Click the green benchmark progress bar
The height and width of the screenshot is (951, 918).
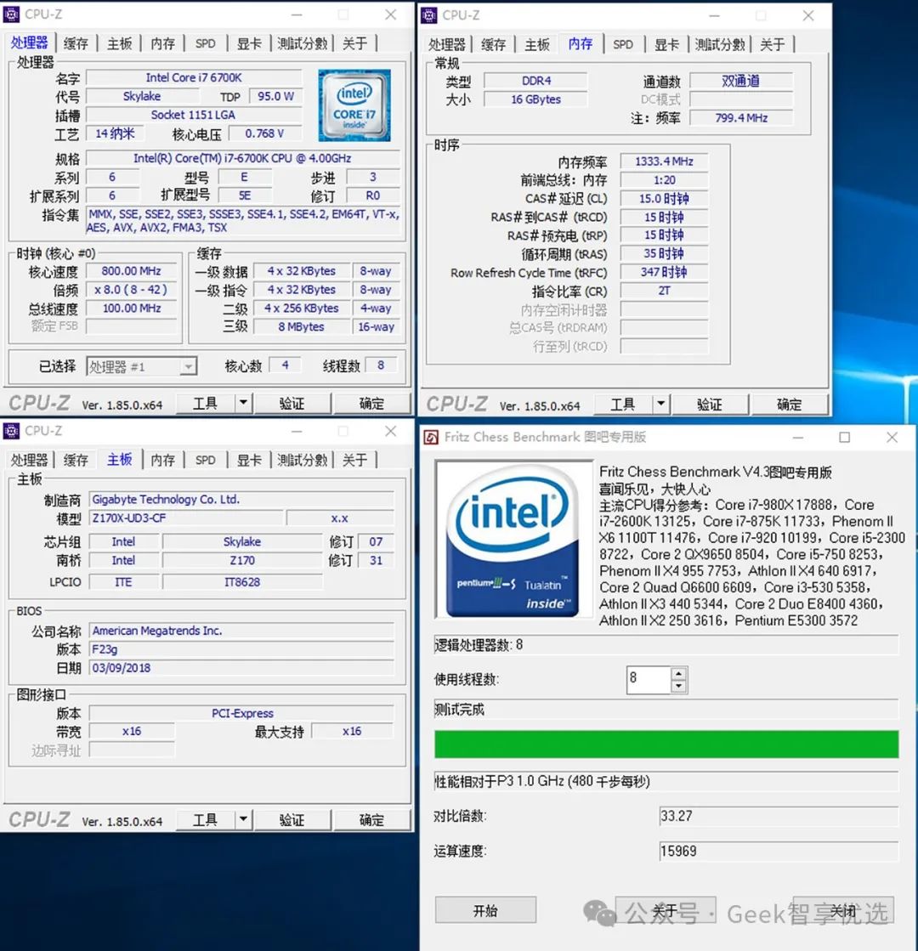(666, 744)
